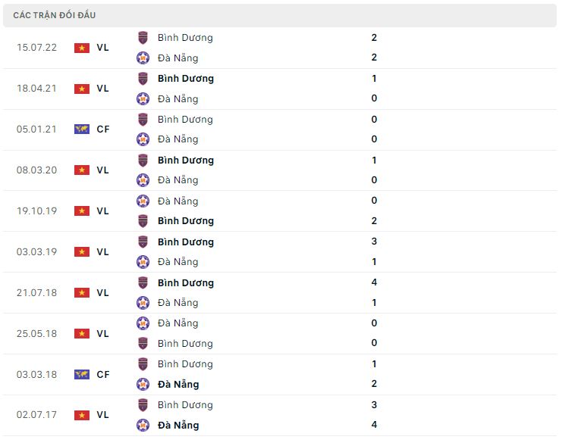Click the Các Trận Đối Đầu header
Viewport: 562px width, 443px height.
click(55, 15)
